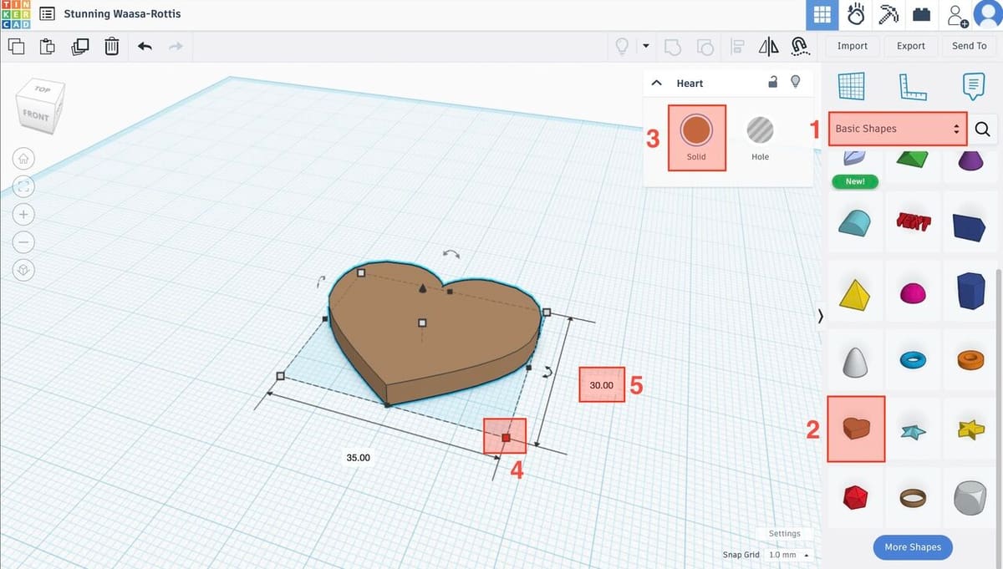Click the Paste clipboard icon
The image size is (1003, 569).
click(48, 47)
